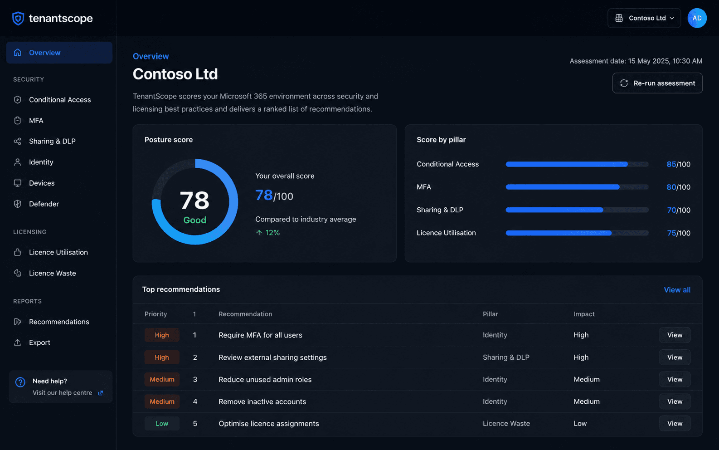Click Visit our help centre link
The height and width of the screenshot is (450, 719).
(62, 393)
